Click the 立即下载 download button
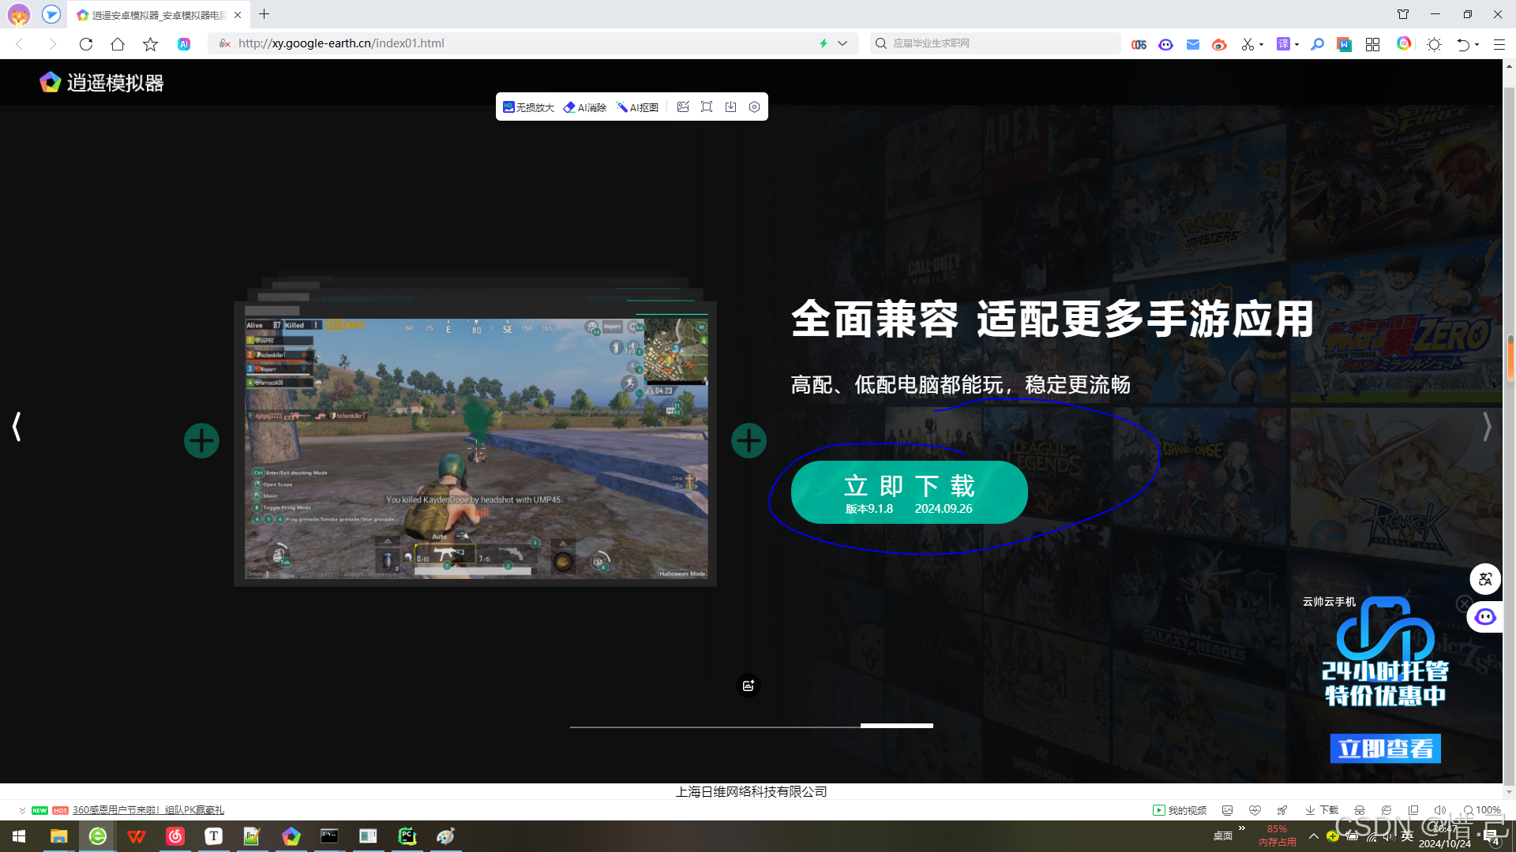 click(909, 492)
